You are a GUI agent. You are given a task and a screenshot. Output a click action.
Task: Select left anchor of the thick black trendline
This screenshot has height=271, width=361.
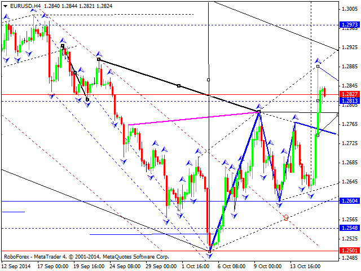[99, 59]
